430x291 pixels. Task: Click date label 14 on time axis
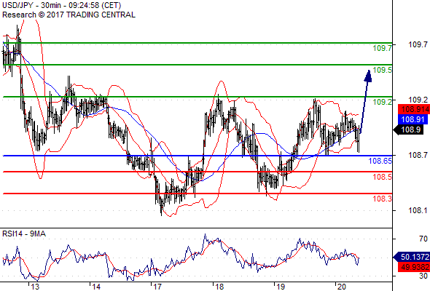pyautogui.click(x=96, y=287)
